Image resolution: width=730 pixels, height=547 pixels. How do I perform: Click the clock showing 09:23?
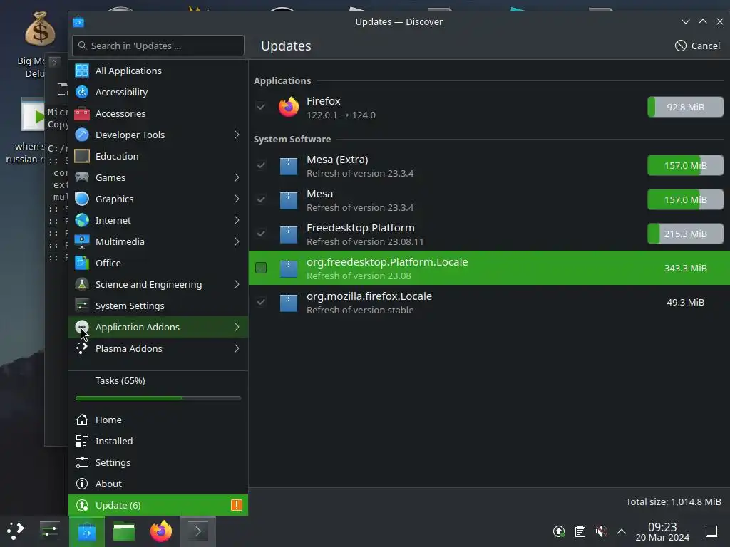click(x=662, y=531)
